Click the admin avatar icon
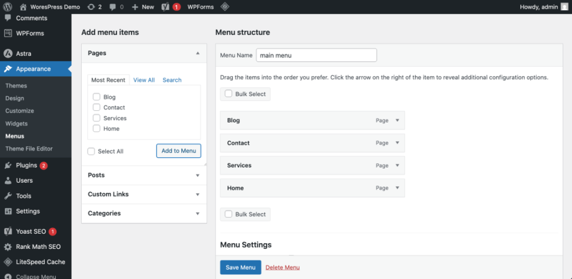572x279 pixels. (x=564, y=6)
